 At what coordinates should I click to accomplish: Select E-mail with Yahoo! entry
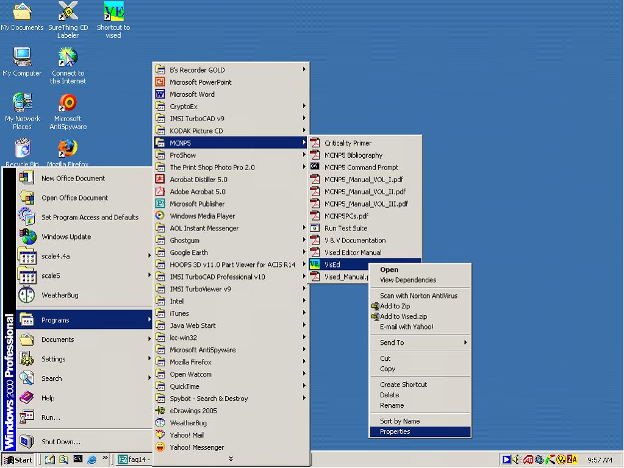pyautogui.click(x=420, y=327)
